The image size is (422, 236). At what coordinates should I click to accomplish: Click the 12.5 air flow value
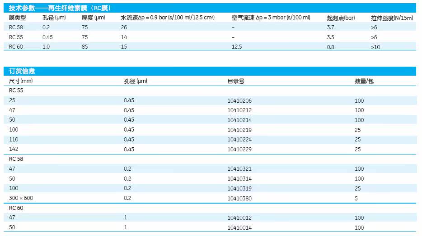pyautogui.click(x=237, y=47)
